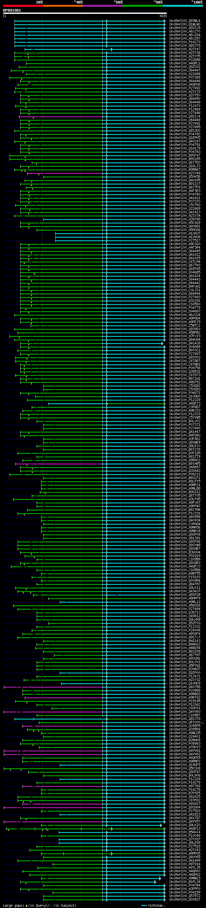Click label UniRef100_B4FQ80
The width and height of the screenshot is (206, 908).
coord(185,435)
